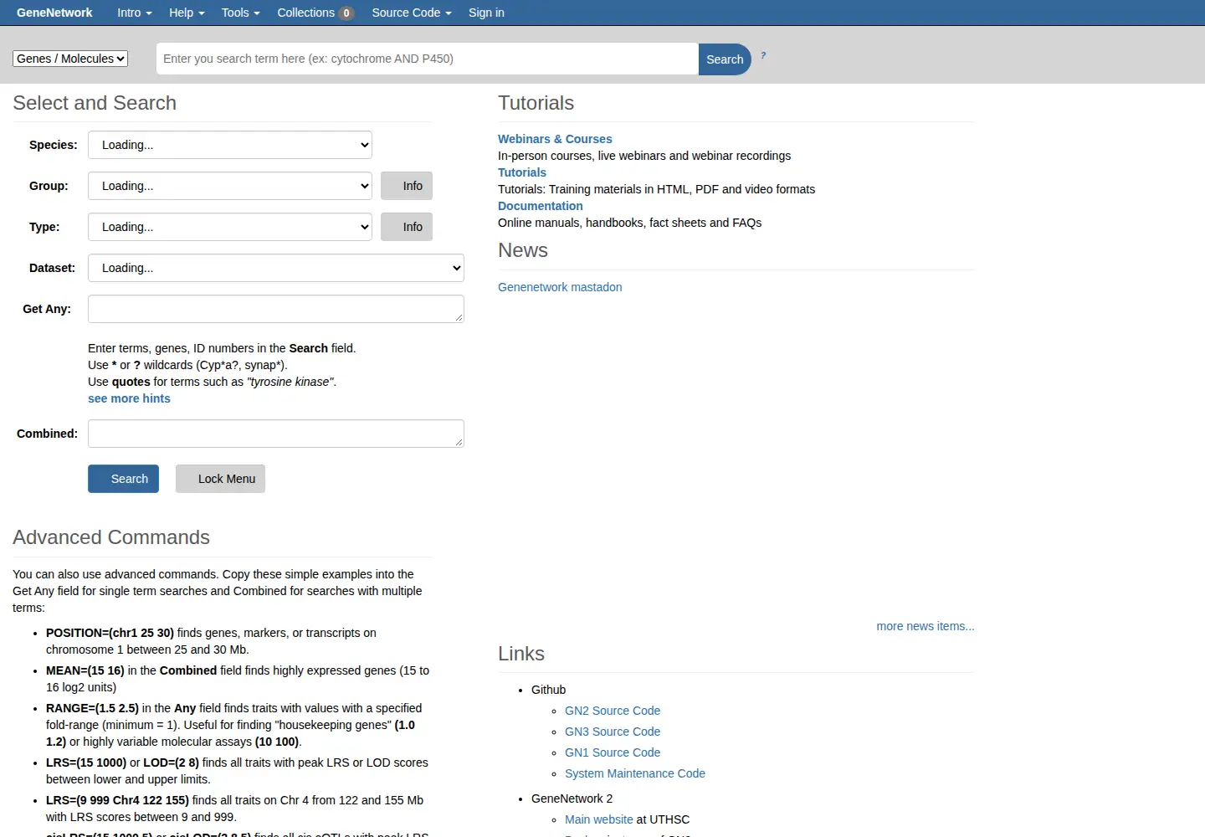Go to GeneNetwork home brand link

[x=54, y=13]
